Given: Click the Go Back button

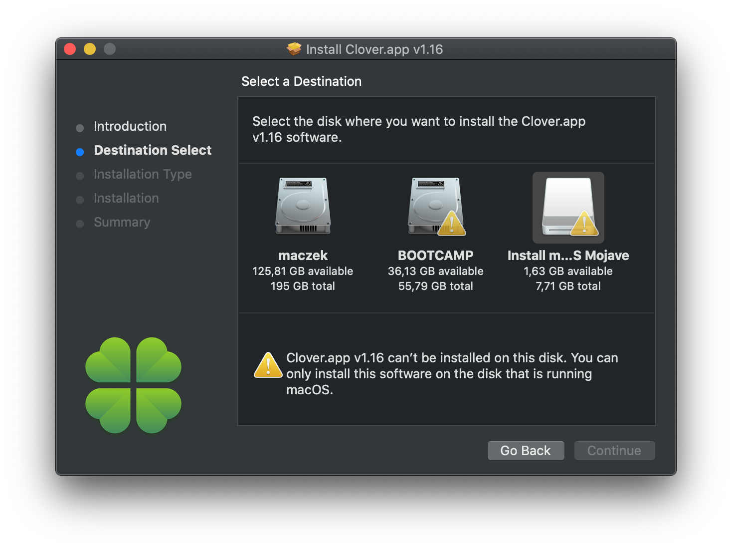Looking at the screenshot, I should [526, 451].
